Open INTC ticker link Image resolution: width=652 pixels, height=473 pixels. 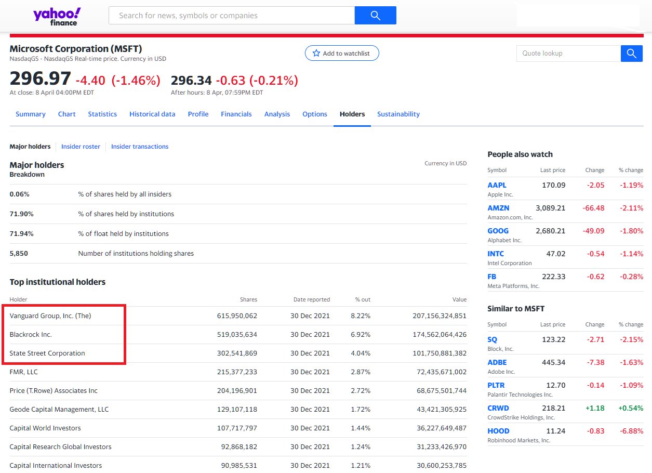click(496, 254)
